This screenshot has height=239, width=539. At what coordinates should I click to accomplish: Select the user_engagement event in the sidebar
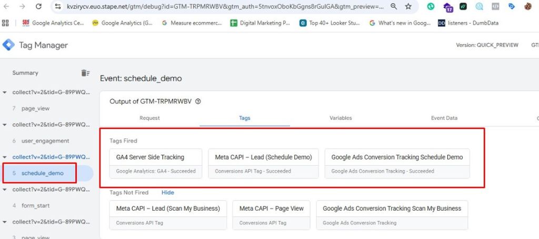(45, 141)
